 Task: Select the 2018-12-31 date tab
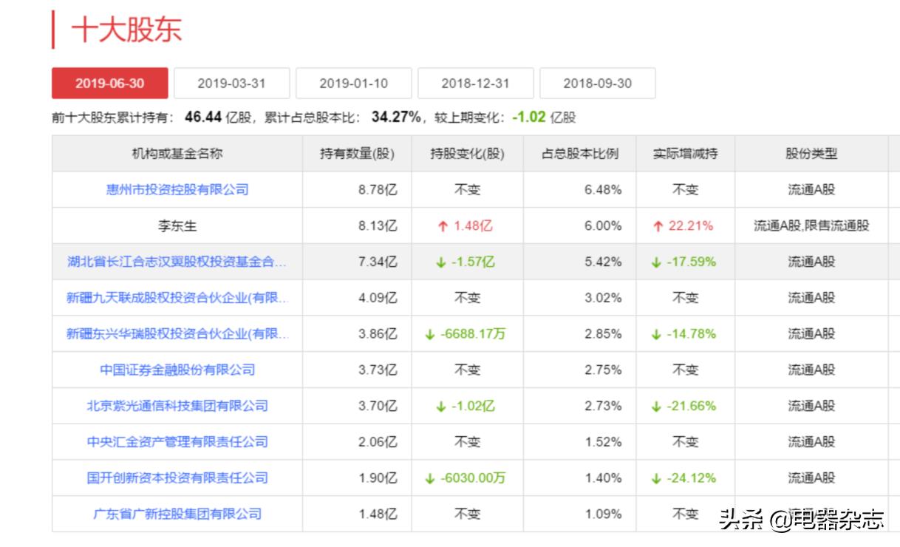click(x=476, y=83)
